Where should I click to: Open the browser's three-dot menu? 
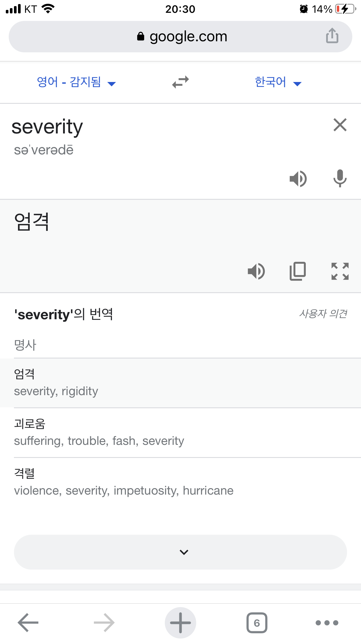pos(327,623)
